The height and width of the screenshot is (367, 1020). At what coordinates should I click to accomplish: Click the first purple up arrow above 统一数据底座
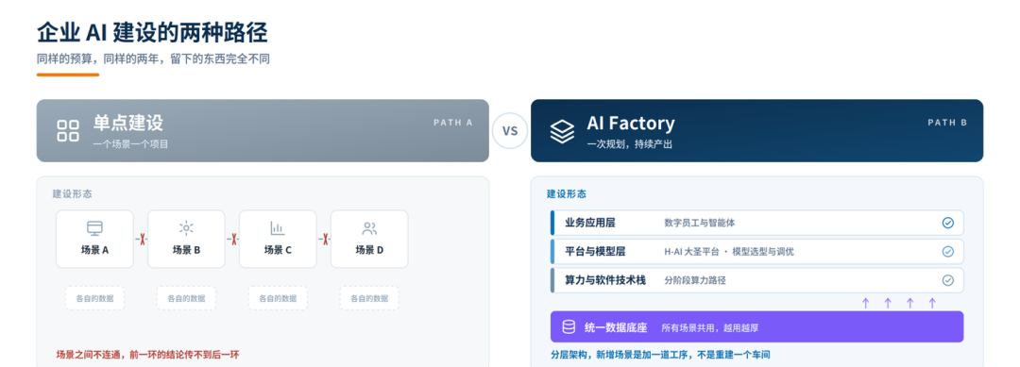click(x=865, y=303)
